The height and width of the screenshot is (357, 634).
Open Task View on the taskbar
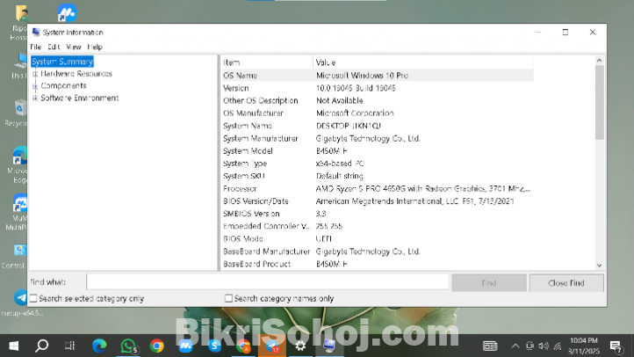(x=69, y=346)
